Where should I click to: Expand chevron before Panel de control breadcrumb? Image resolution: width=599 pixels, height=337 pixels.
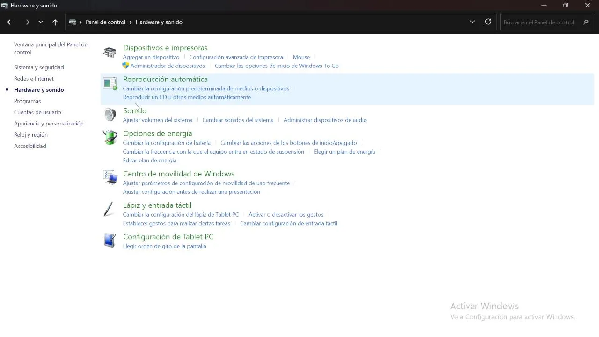(80, 22)
